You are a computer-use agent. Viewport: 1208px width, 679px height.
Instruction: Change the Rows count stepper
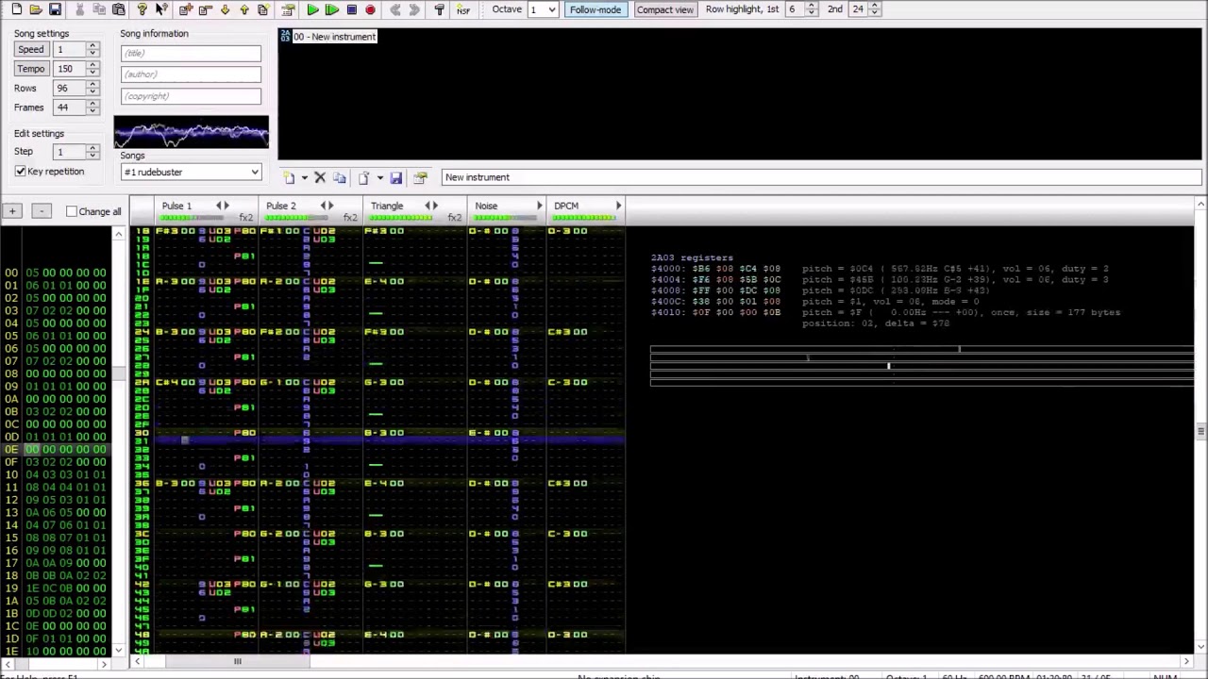[92, 88]
